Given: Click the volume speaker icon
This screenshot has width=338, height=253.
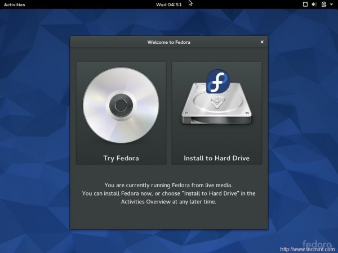Looking at the screenshot, I should (x=315, y=4).
